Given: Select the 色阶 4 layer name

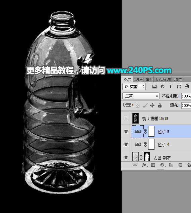Looking at the screenshot, I should (164, 145).
